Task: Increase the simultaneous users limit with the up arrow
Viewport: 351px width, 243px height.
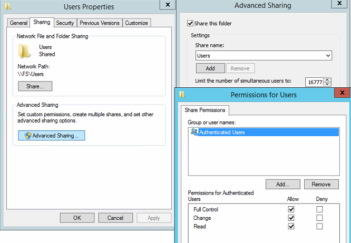Action: click(x=327, y=80)
